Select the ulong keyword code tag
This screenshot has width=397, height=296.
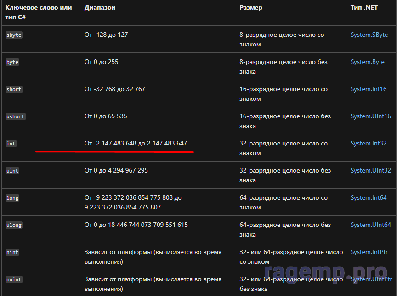[14, 226]
